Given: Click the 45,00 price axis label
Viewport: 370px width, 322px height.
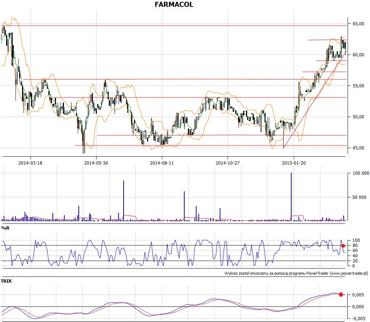Looking at the screenshot, I should click(358, 148).
